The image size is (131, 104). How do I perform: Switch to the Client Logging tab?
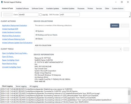coord(7,86)
